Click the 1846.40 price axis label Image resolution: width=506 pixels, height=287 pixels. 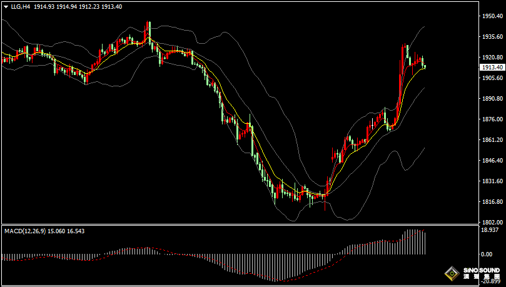pyautogui.click(x=492, y=161)
